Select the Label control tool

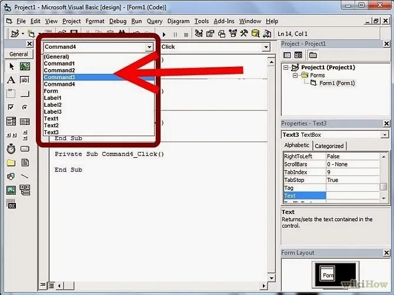11,80
